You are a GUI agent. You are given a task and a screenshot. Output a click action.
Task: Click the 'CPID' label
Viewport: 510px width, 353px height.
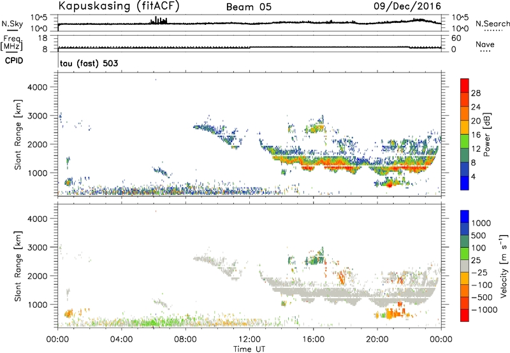tap(14, 61)
